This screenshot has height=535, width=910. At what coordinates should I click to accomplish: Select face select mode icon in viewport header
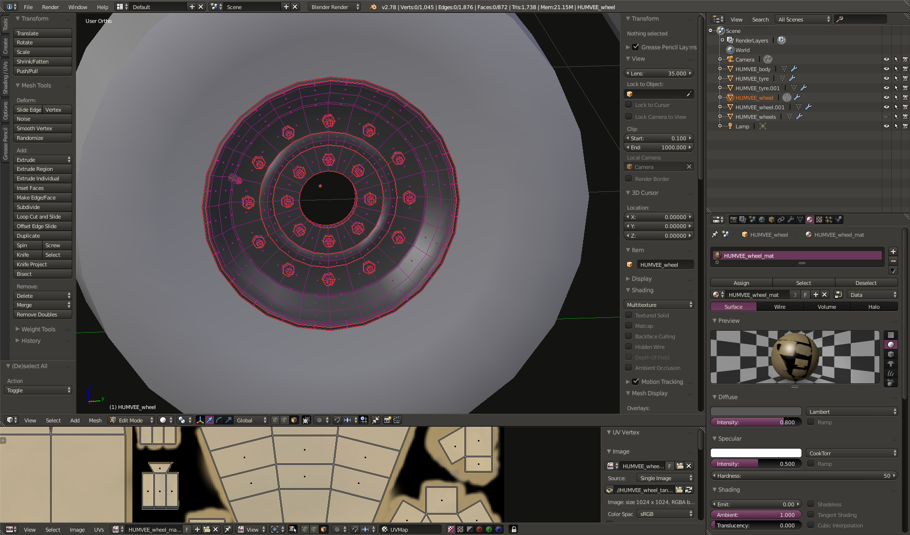(x=294, y=420)
